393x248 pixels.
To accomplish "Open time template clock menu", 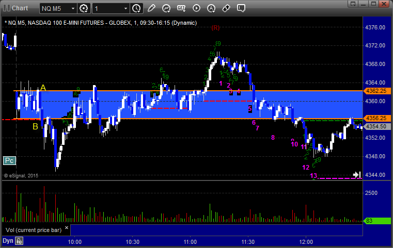I will (137, 8).
